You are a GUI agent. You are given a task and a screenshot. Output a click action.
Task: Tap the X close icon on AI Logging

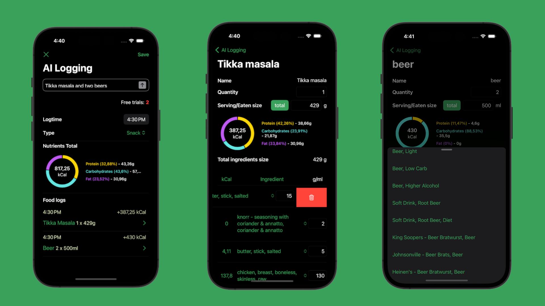[47, 54]
